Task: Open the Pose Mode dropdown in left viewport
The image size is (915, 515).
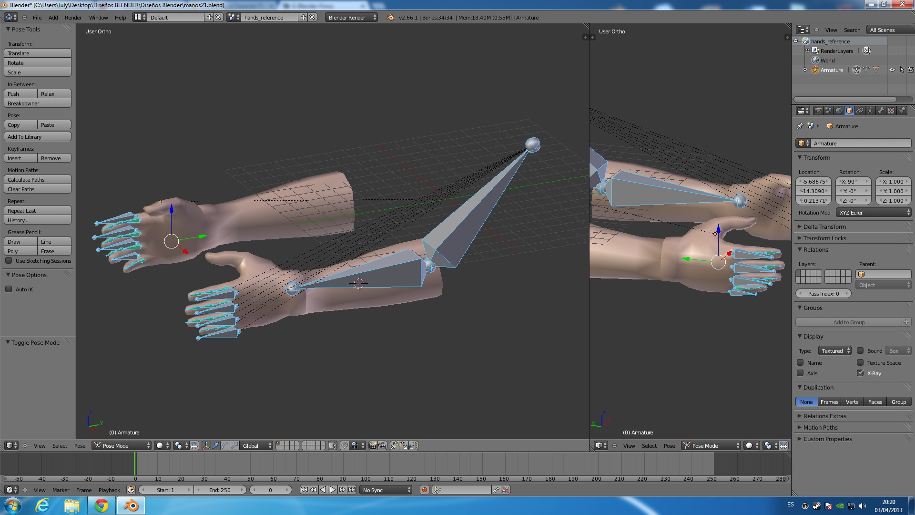Action: click(x=122, y=445)
